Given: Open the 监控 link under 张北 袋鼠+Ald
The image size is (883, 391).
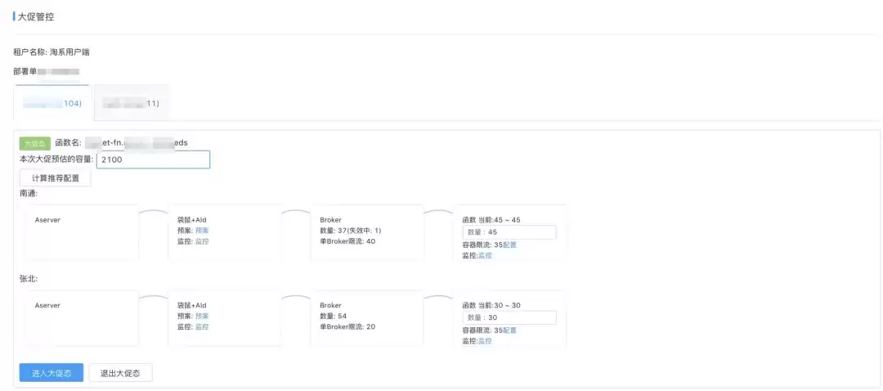Looking at the screenshot, I should point(202,326).
